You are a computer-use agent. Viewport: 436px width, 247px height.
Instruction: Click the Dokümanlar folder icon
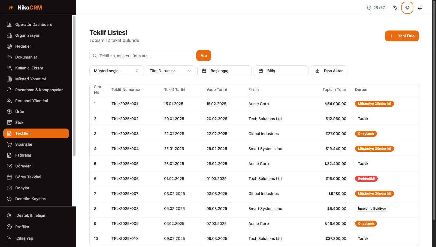tap(9, 57)
